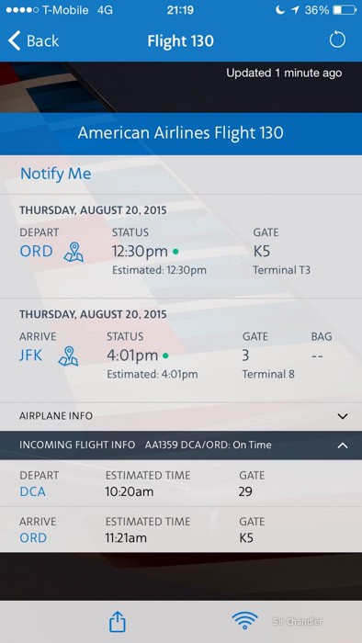Tap the location arrow in status bar
This screenshot has width=362, height=643.
pos(295,10)
